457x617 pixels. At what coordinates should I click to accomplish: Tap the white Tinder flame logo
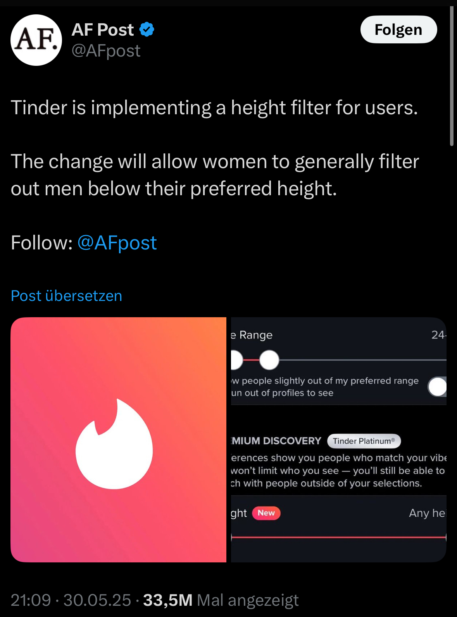[x=114, y=444]
